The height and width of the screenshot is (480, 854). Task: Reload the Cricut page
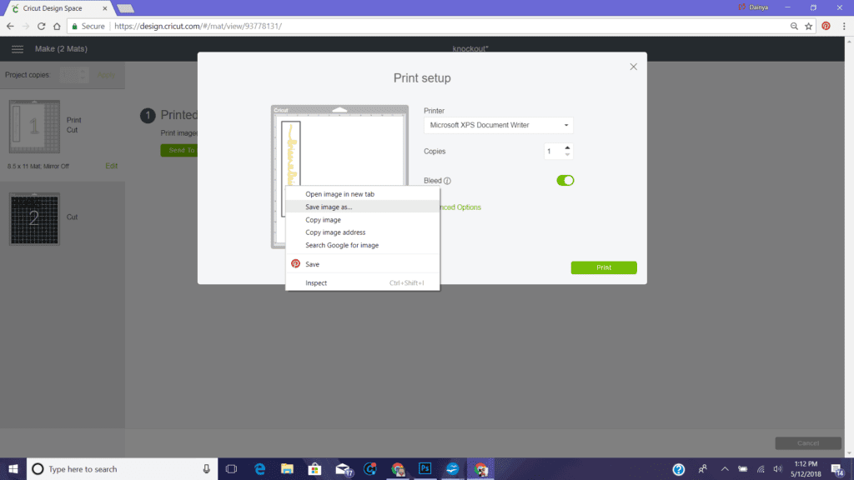tap(42, 26)
